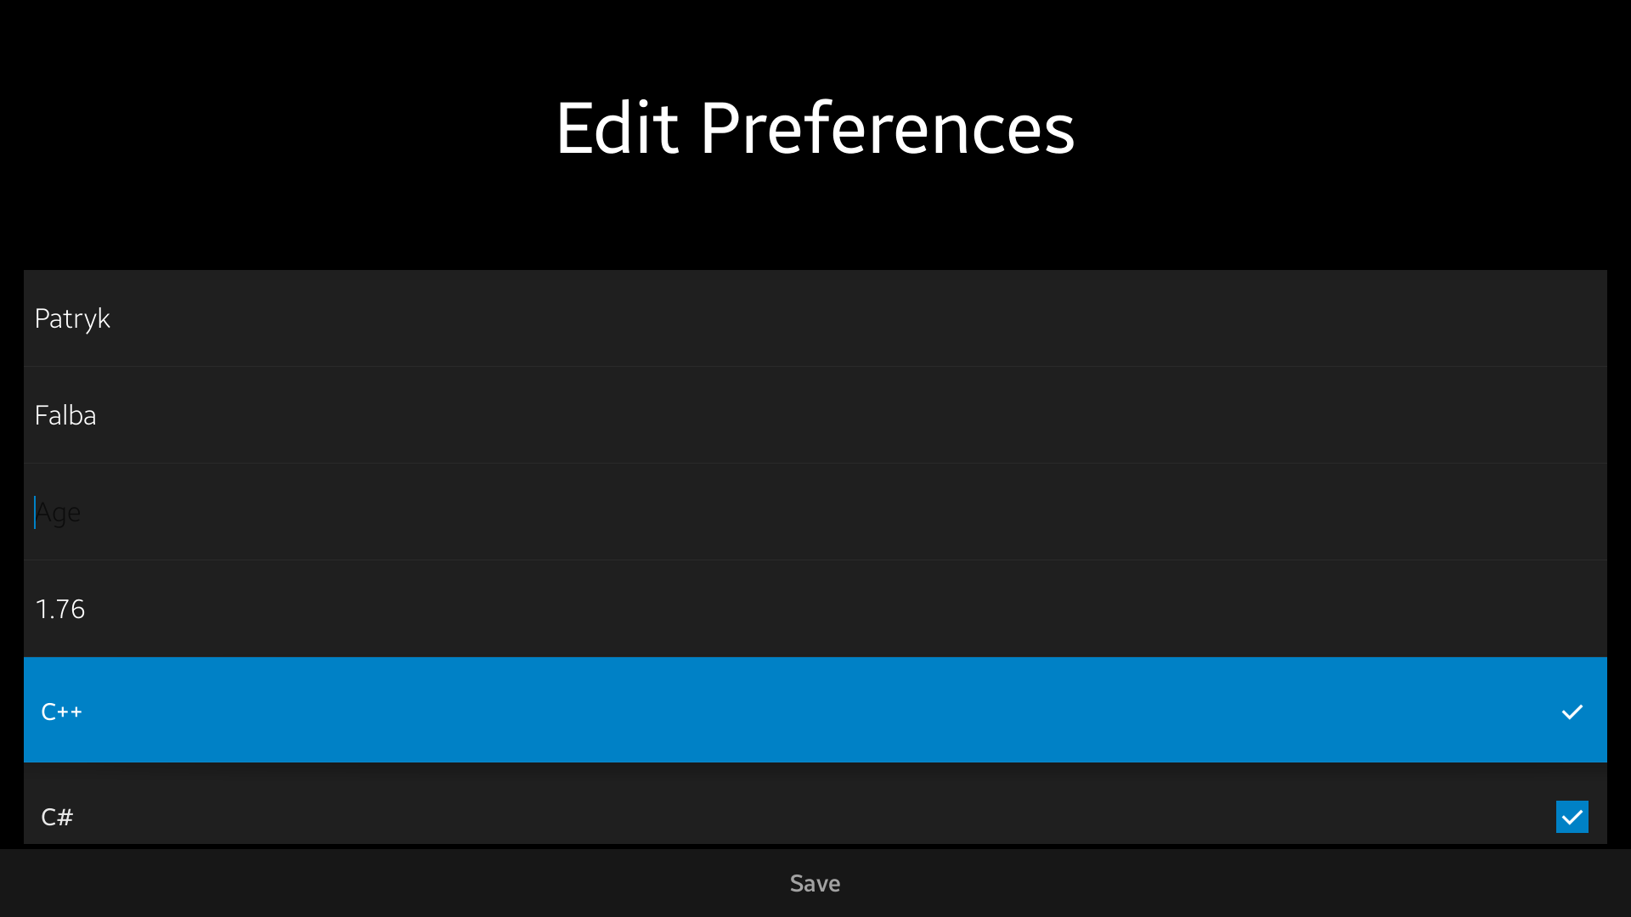Toggle the C# checkbox
This screenshot has width=1631, height=917.
(x=1572, y=817)
